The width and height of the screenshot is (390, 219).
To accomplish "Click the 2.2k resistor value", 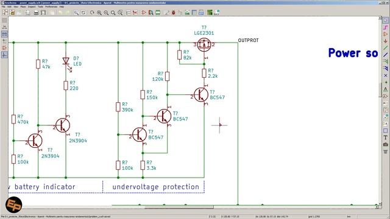I will pyautogui.click(x=213, y=76).
